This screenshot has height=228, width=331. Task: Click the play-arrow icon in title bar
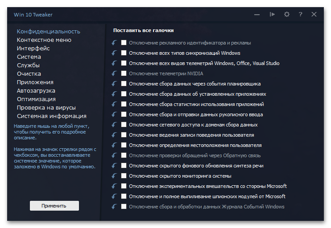coord(272,14)
